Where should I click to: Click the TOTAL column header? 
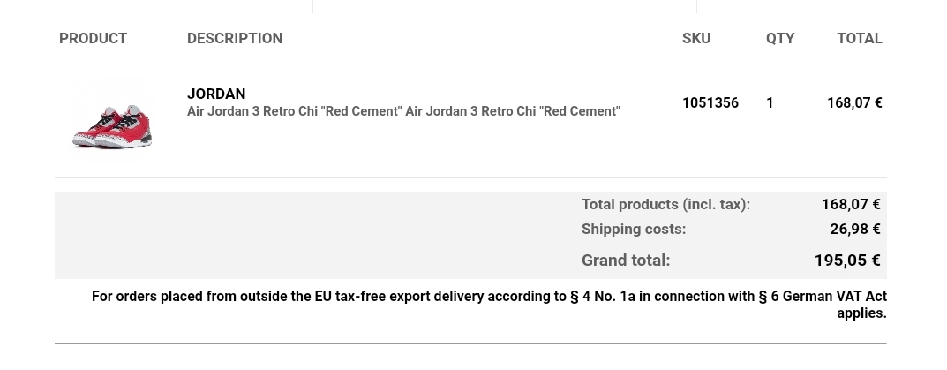pos(860,38)
